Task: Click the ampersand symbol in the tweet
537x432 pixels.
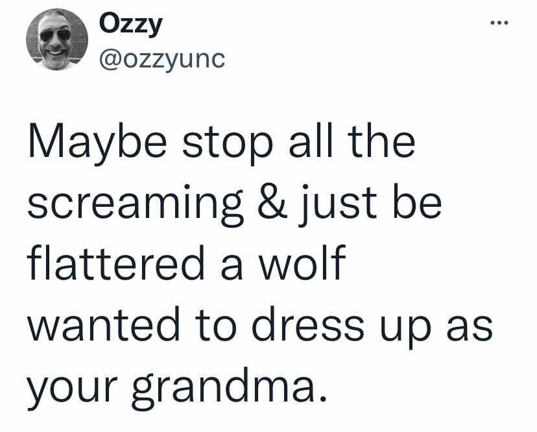Action: 273,202
